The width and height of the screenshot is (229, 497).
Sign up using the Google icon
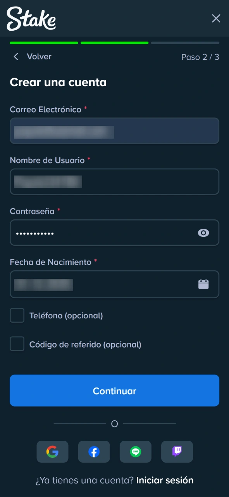click(x=52, y=452)
